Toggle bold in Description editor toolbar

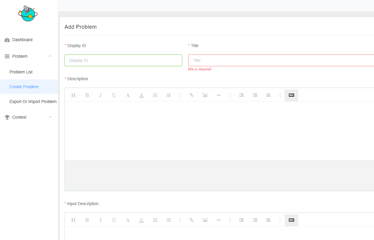point(87,95)
